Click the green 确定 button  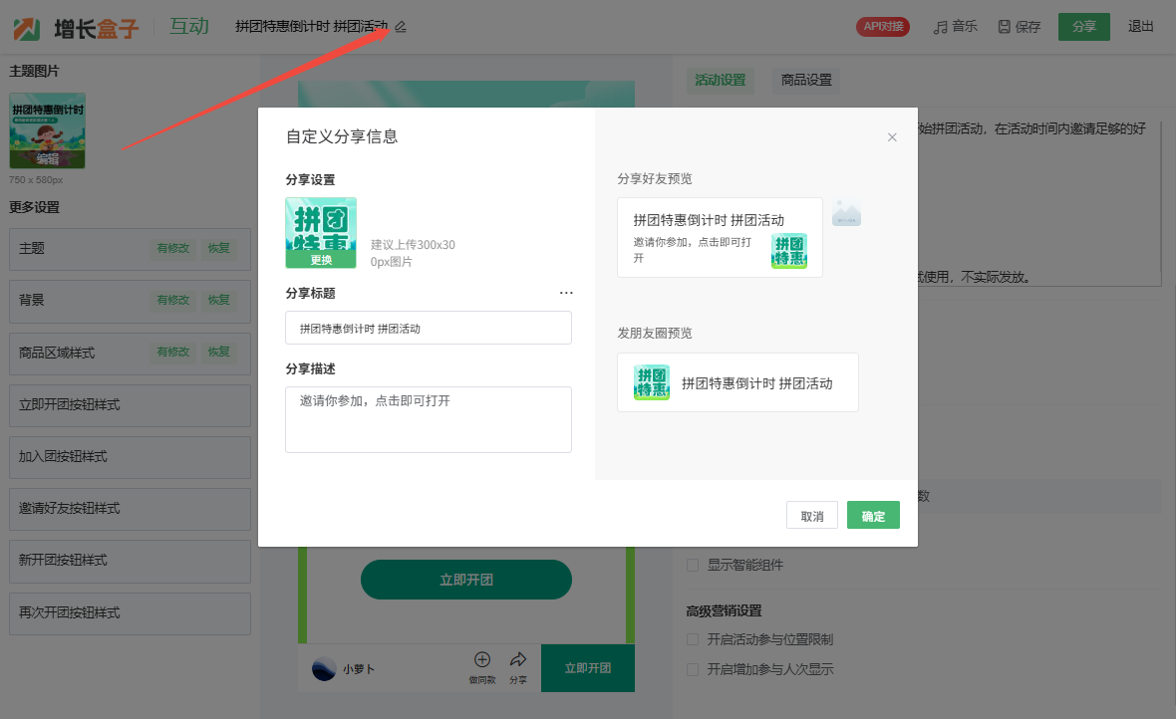pyautogui.click(x=873, y=516)
